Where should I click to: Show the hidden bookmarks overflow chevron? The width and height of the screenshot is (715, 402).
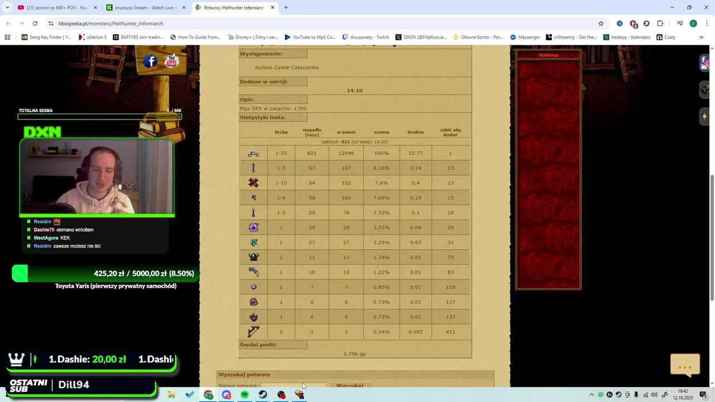click(702, 37)
